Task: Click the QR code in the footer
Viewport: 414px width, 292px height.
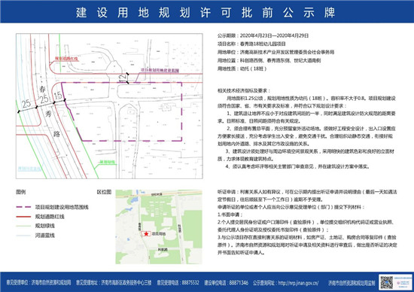Action: (x=387, y=282)
